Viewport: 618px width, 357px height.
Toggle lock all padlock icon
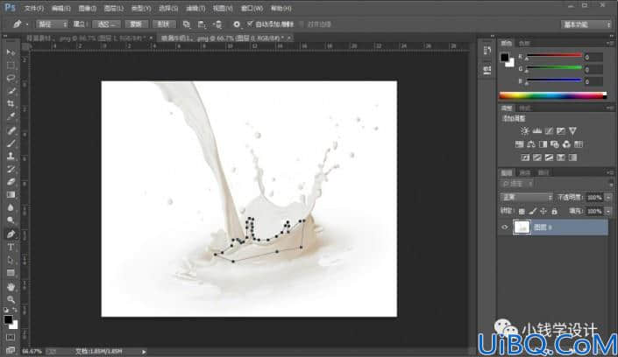click(554, 212)
